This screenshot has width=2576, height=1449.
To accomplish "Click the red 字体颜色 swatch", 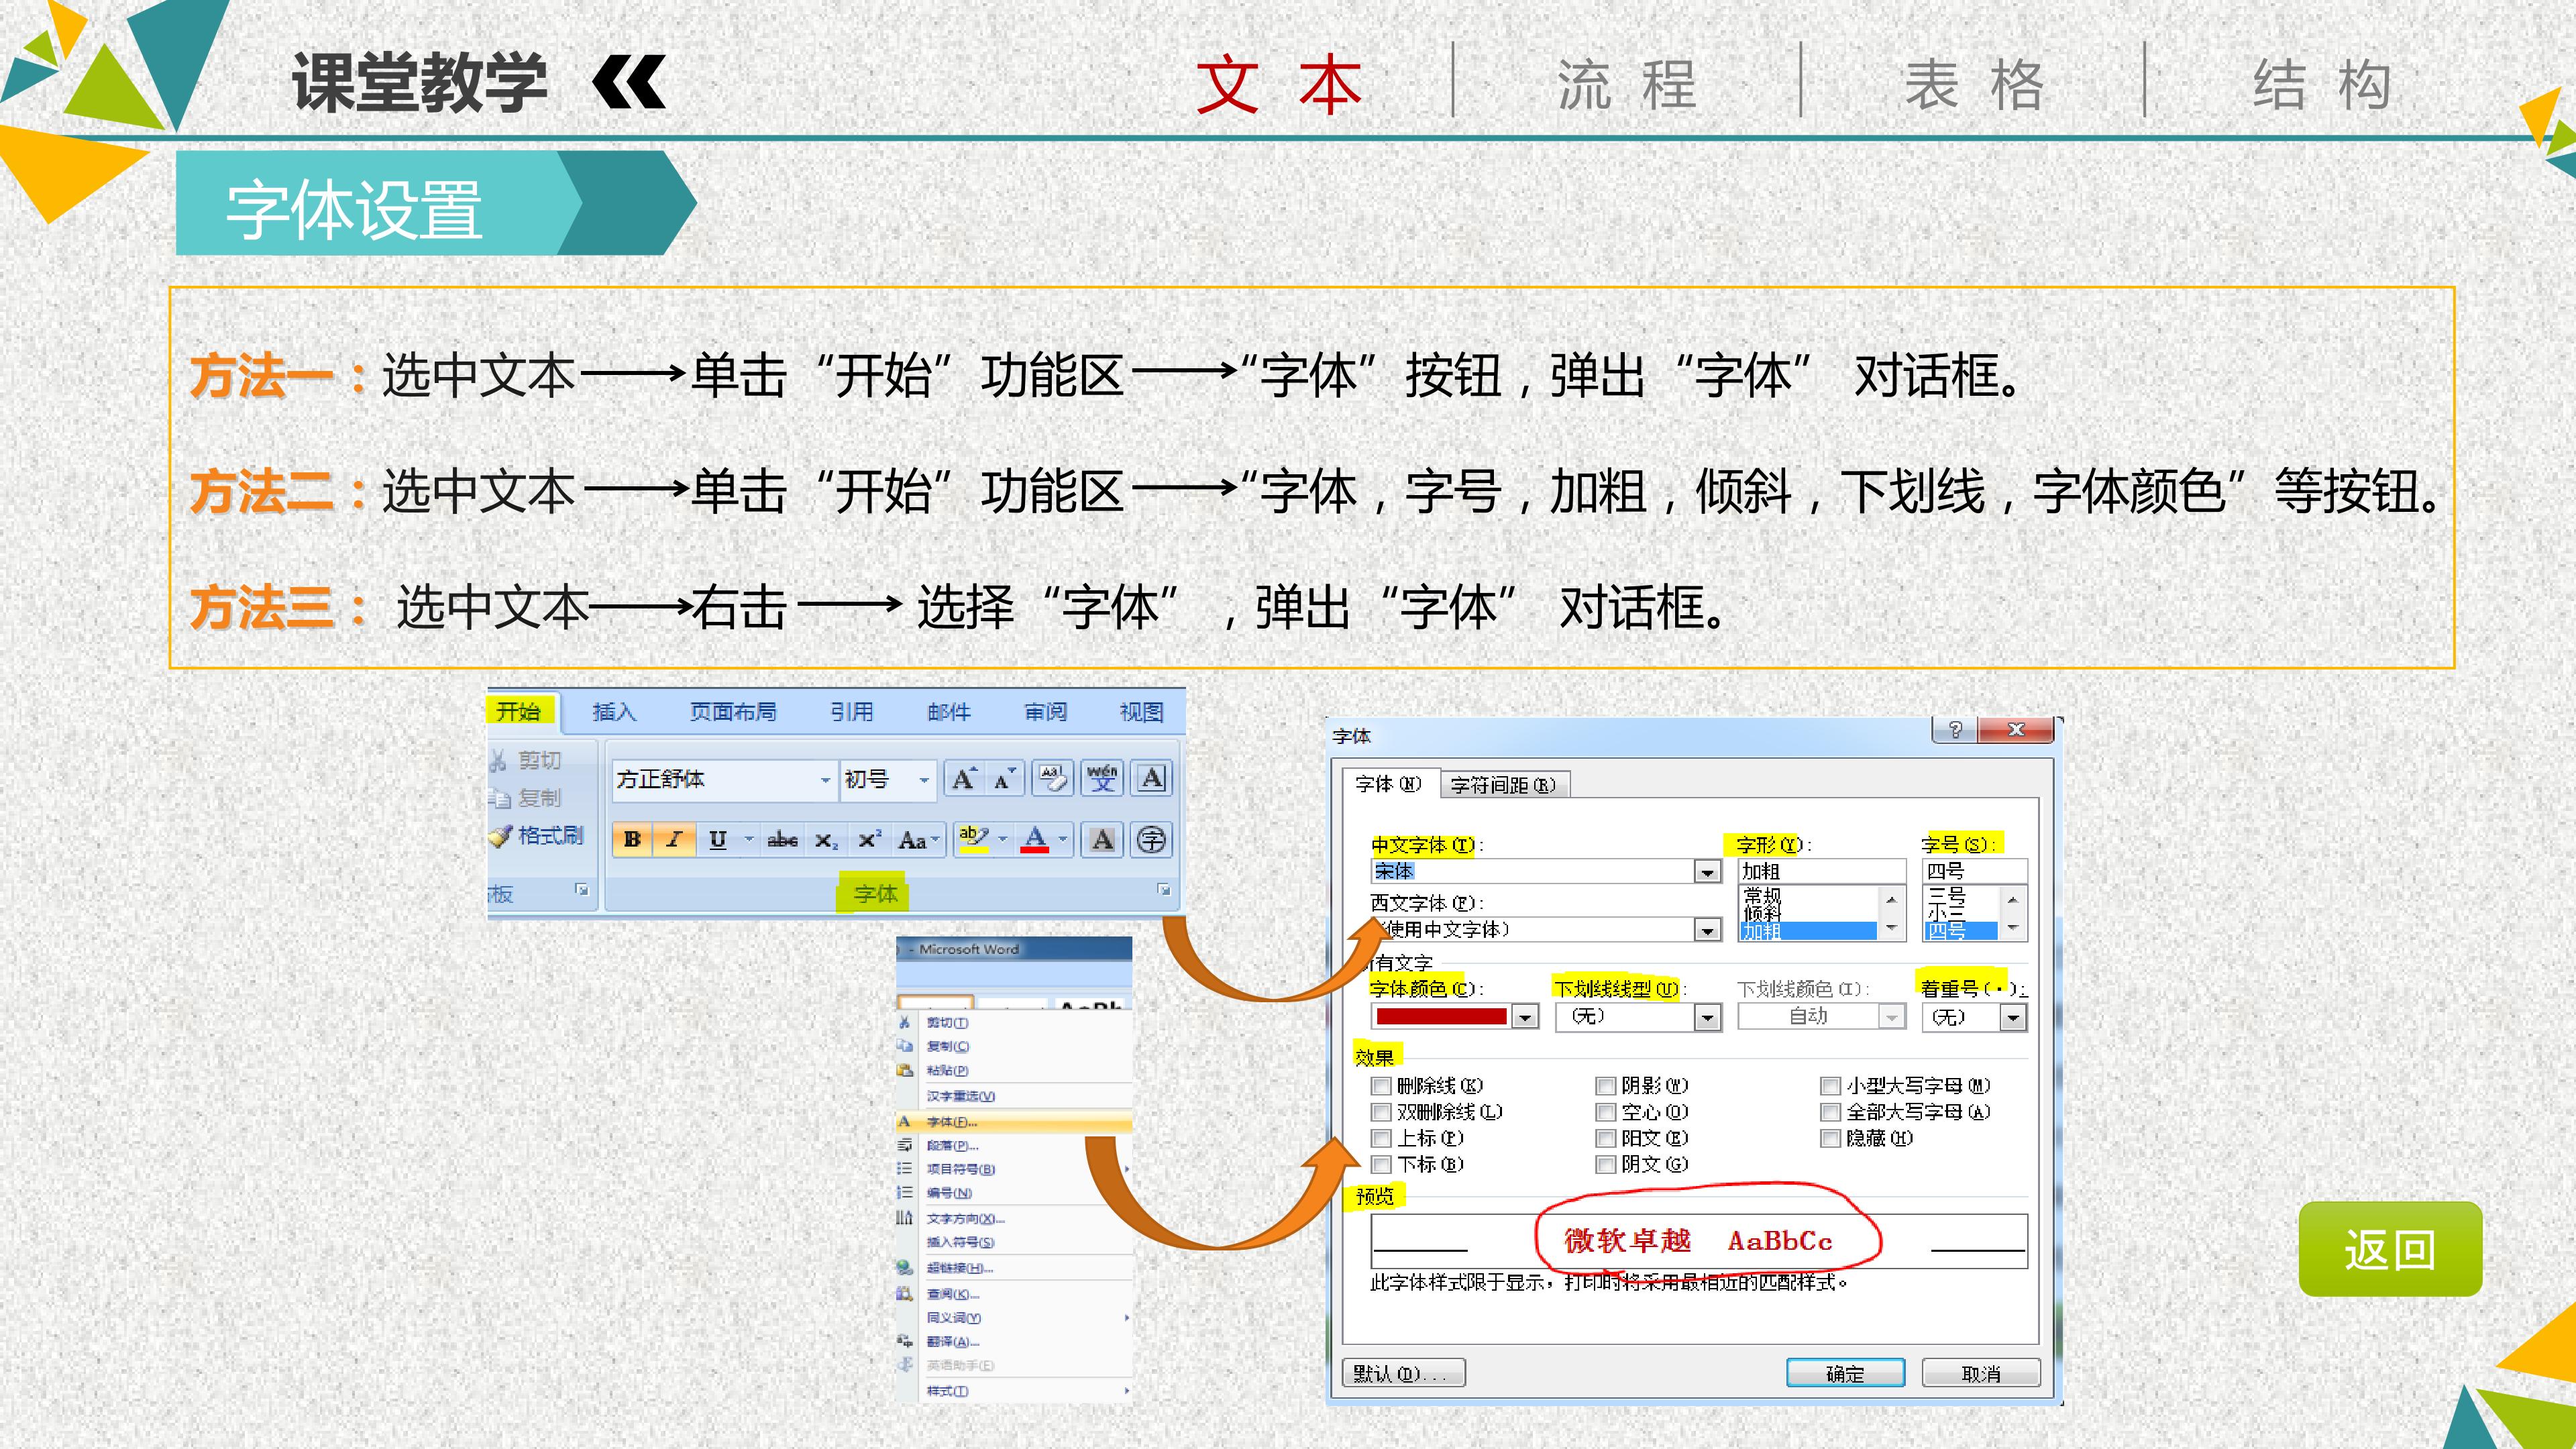I will (1441, 1017).
